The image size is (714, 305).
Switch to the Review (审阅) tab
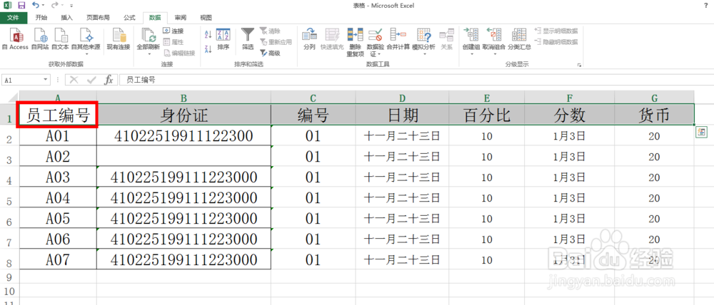(181, 18)
